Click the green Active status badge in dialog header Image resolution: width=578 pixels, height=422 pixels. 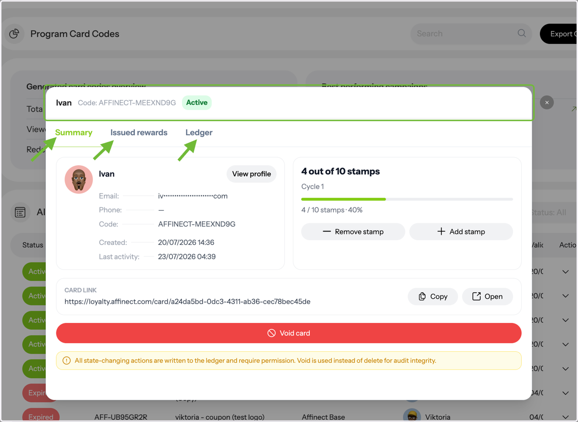pyautogui.click(x=197, y=102)
